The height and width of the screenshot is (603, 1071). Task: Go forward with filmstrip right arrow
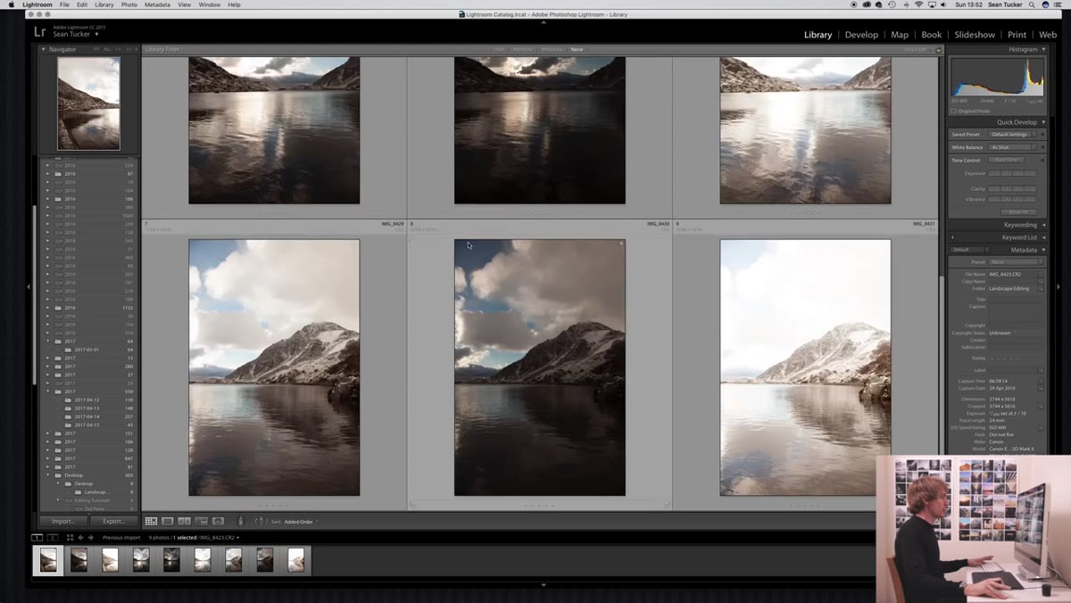[90, 538]
